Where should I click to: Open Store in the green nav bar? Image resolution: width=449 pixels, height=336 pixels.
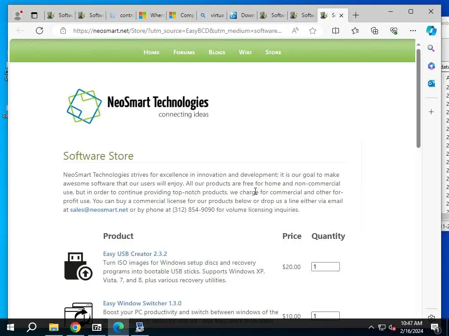click(x=273, y=52)
